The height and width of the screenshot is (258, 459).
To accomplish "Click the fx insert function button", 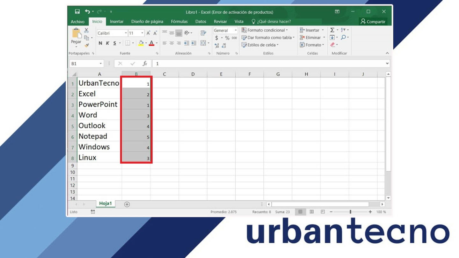I will tap(145, 64).
